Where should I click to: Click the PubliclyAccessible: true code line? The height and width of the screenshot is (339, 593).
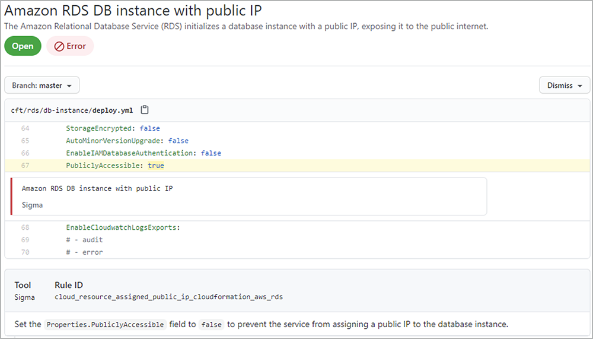[x=115, y=166]
